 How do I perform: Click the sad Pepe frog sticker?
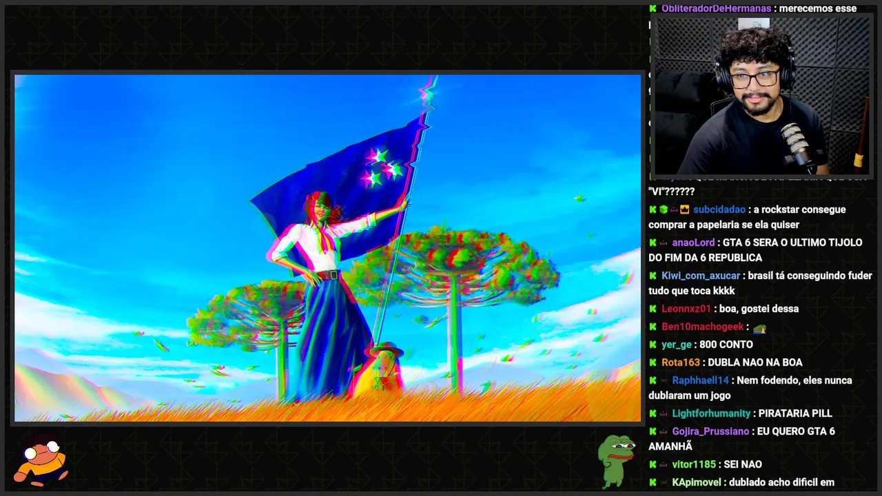click(616, 461)
